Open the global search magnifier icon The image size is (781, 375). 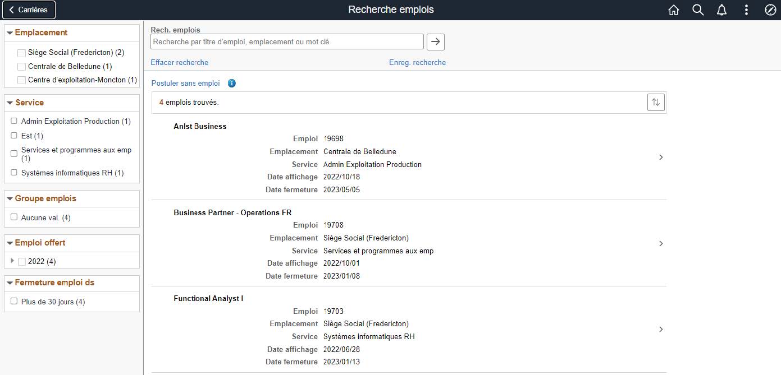[698, 10]
